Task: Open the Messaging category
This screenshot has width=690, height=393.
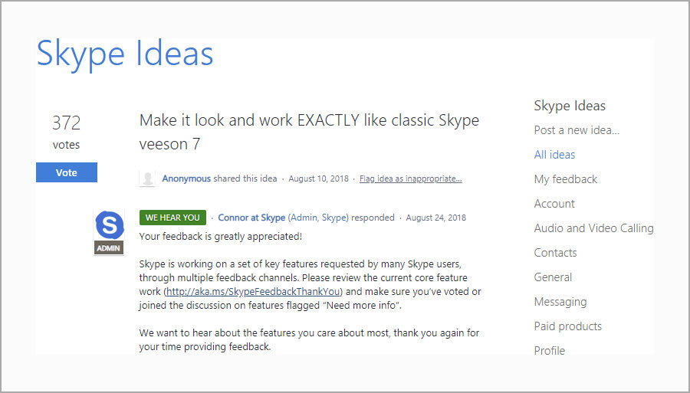Action: coord(560,302)
